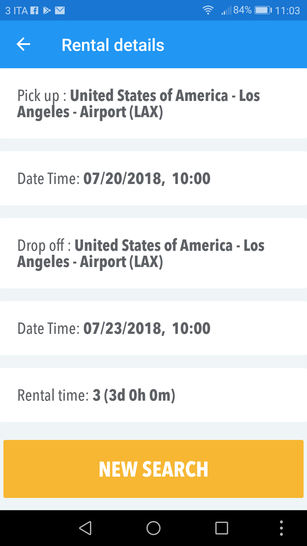This screenshot has width=307, height=546.
Task: Tap the cellular signal strength icon
Action: coord(227,11)
